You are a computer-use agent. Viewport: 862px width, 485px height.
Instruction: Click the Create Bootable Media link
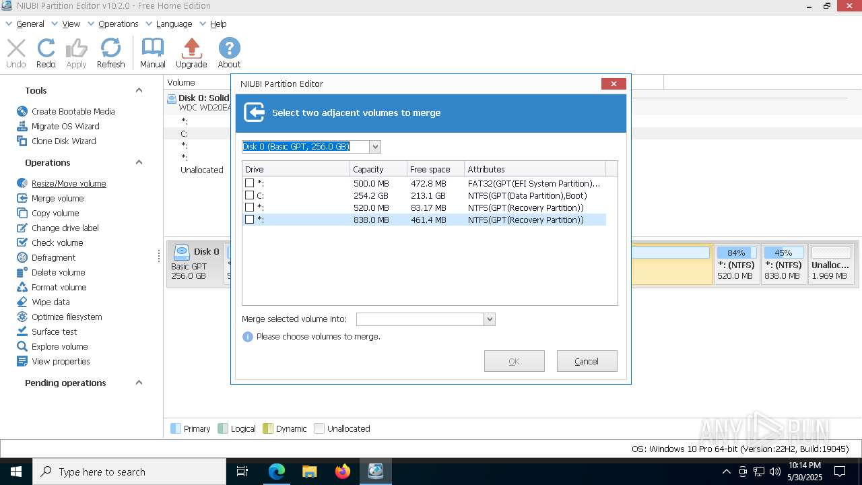coord(73,111)
